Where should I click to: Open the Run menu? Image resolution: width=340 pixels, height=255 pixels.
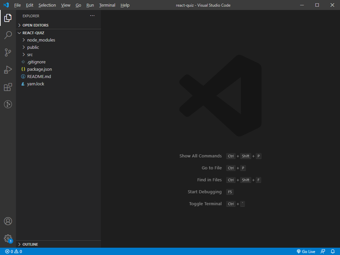90,5
